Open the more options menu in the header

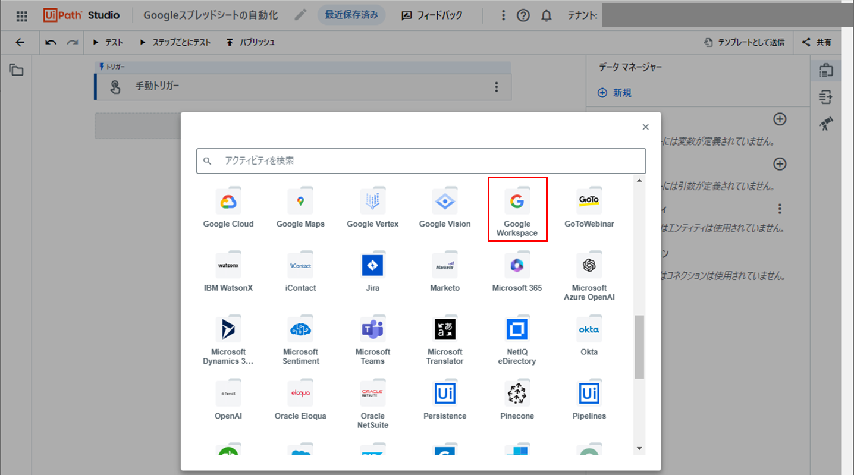coord(504,15)
